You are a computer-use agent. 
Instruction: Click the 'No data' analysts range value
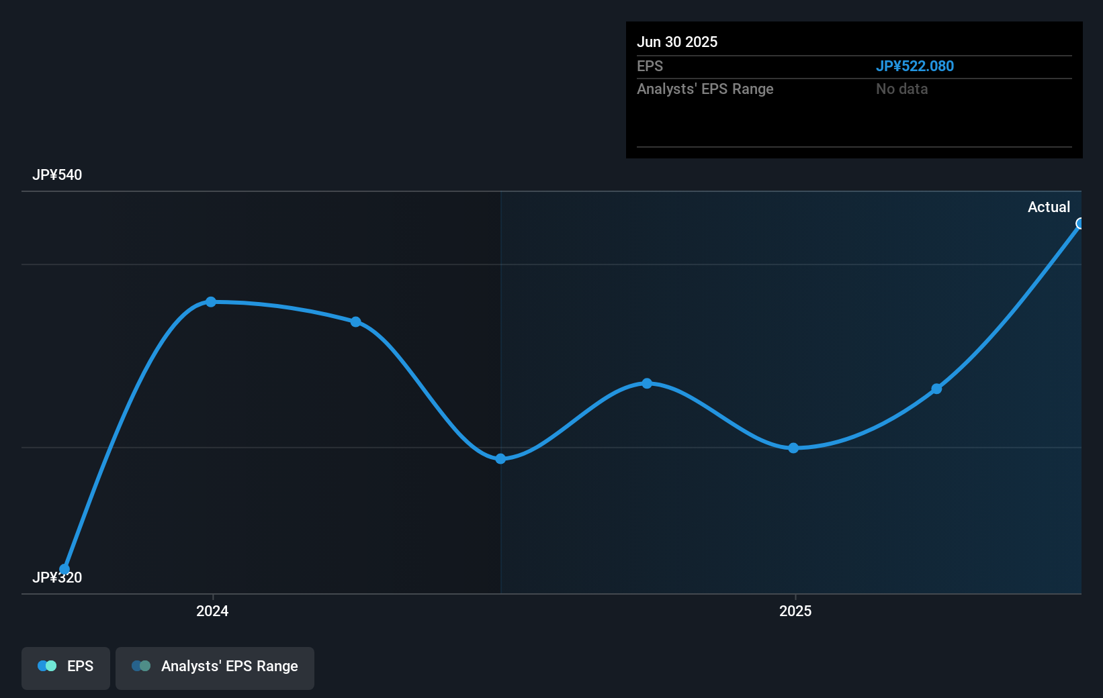tap(901, 89)
